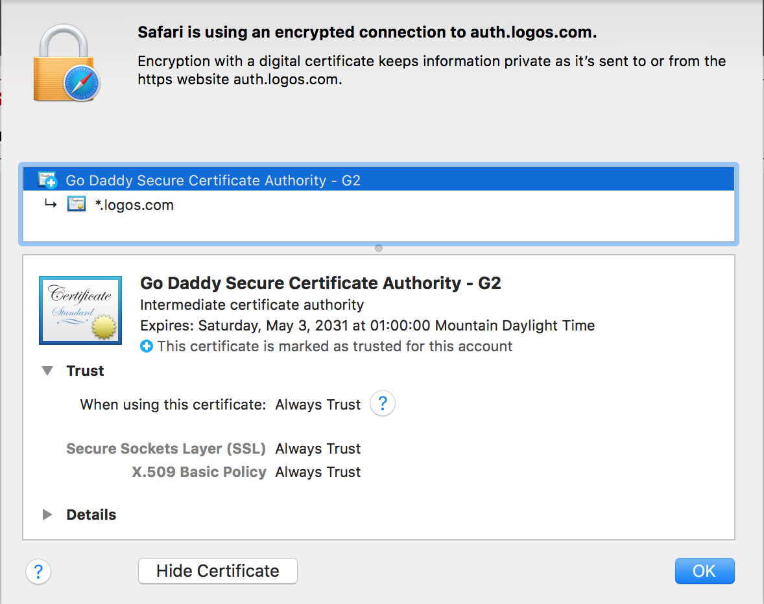
Task: Click the 'Secure Sockets Layer (SSL)' label
Action: (165, 448)
